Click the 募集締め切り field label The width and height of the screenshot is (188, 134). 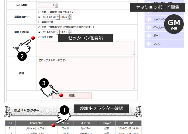pos(22,17)
